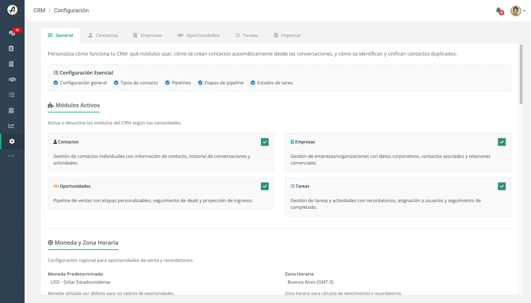Click the Estados de tarea checklist item
Image resolution: width=531 pixels, height=303 pixels.
271,83
